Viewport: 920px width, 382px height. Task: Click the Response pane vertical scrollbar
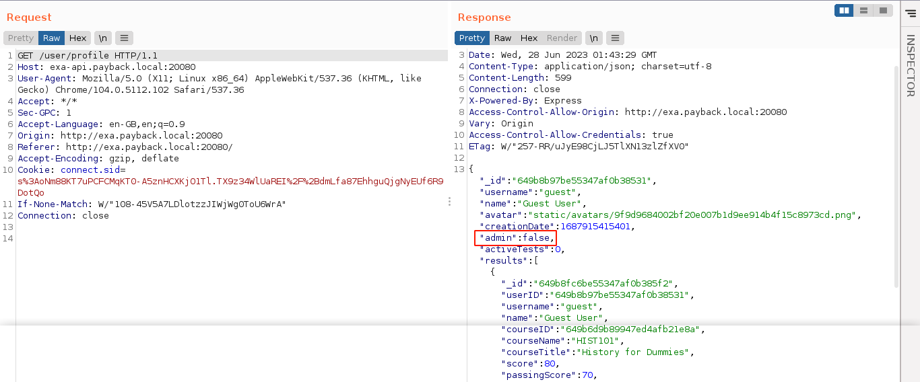coord(896,175)
